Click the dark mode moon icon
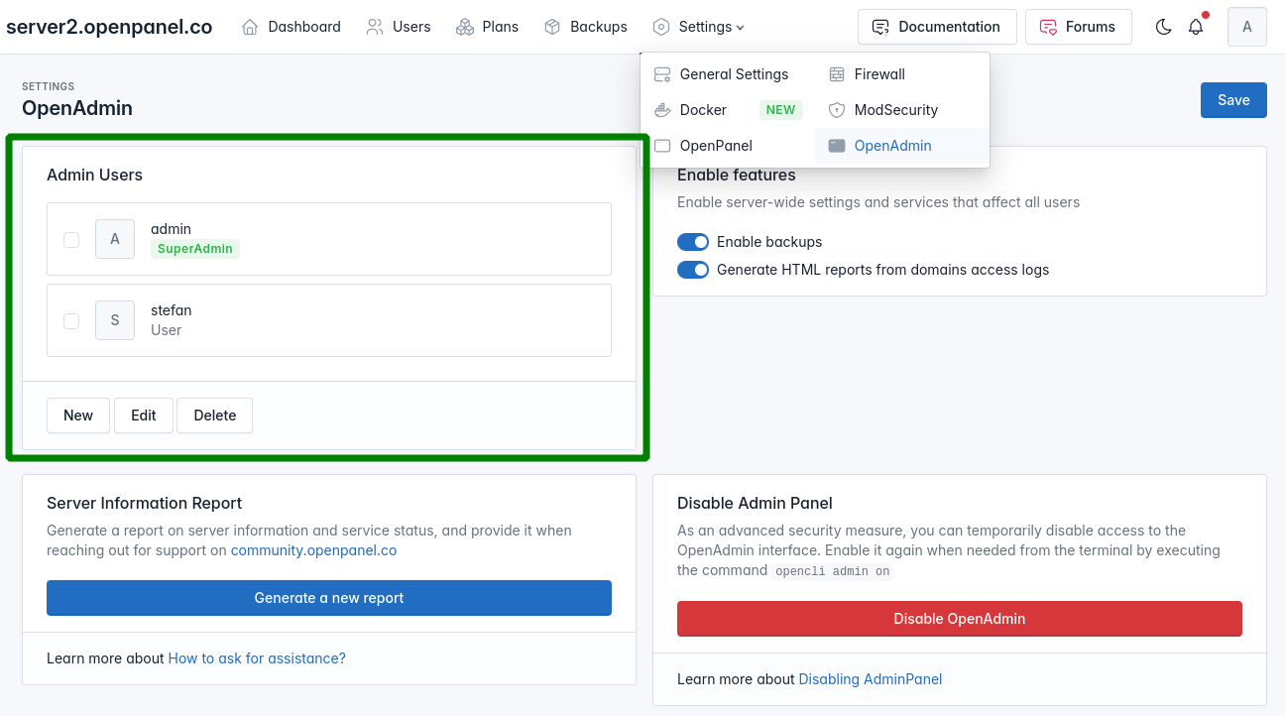 pos(1164,27)
